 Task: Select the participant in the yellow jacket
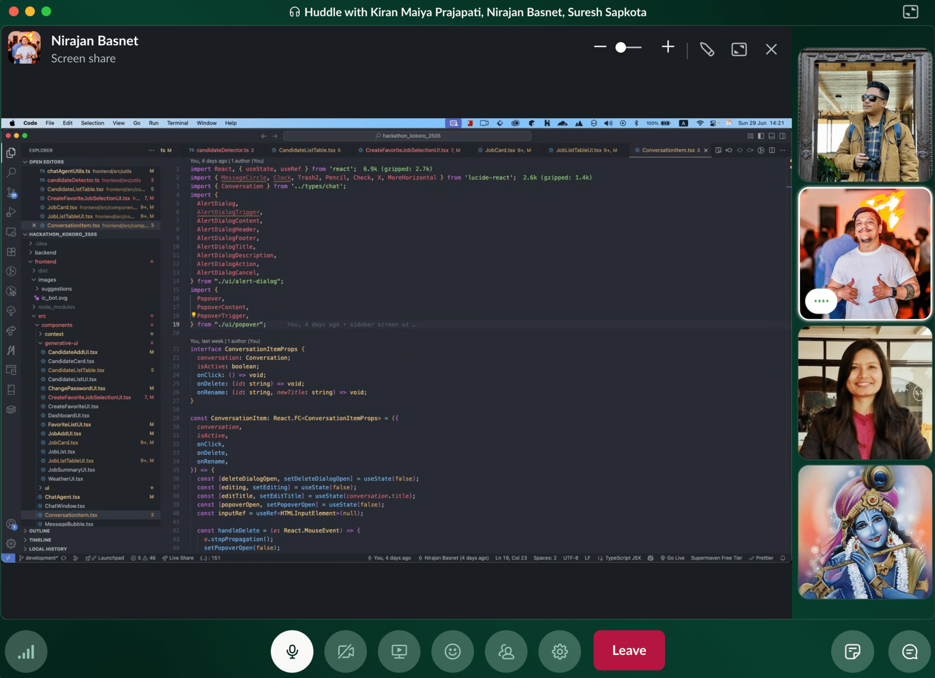865,115
